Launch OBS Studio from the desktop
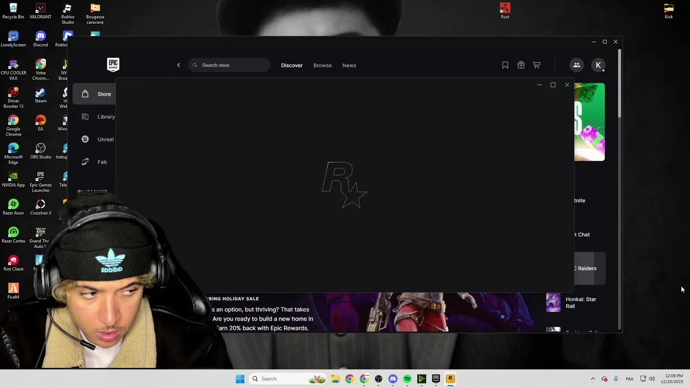690x388 pixels. coord(40,151)
